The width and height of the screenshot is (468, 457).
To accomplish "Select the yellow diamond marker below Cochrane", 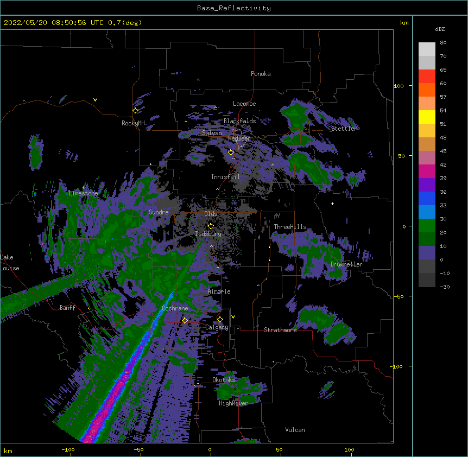I will click(x=185, y=320).
